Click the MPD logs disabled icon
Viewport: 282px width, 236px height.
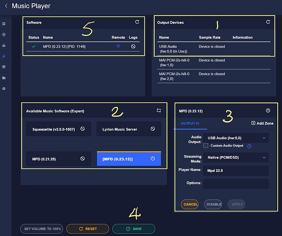pos(133,46)
